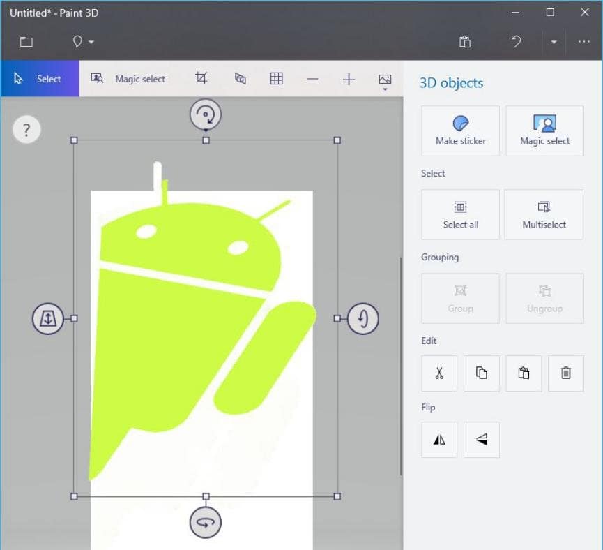Paste from the Edit panel
This screenshot has width=603, height=550.
(524, 373)
